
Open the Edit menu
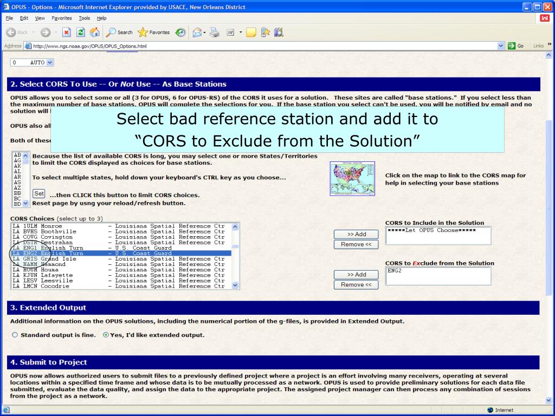click(x=24, y=18)
